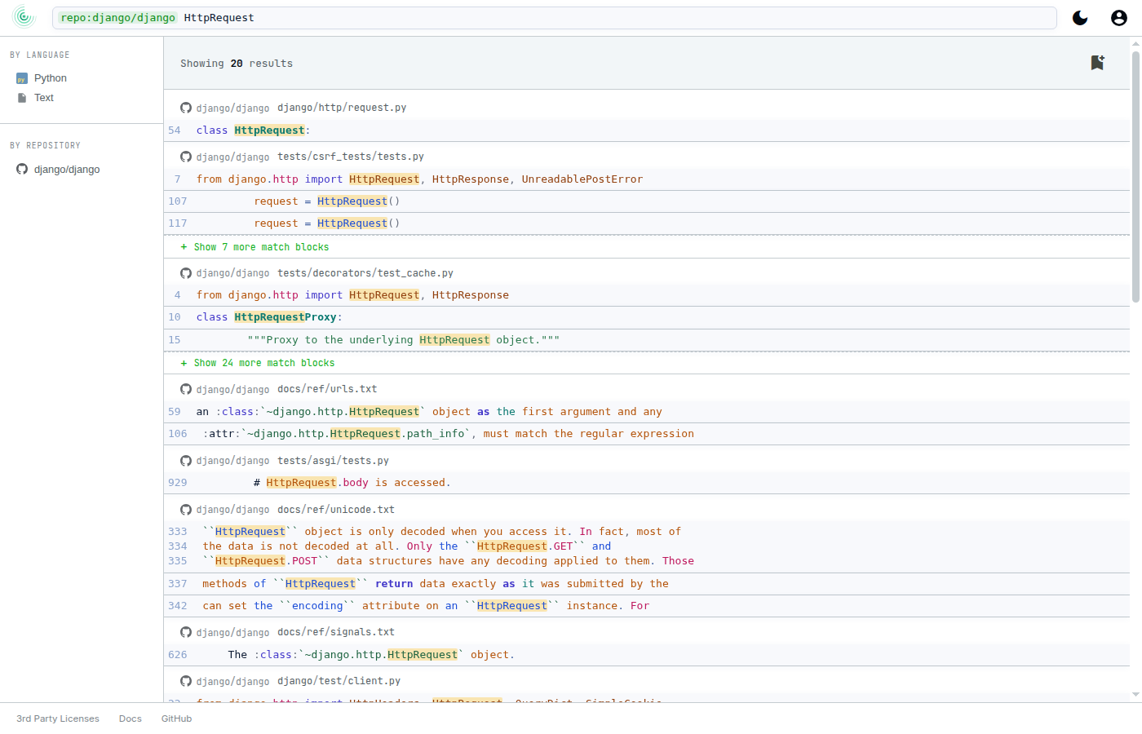Click line 15 Proxy docstring match
This screenshot has height=734, width=1142.
click(x=647, y=340)
